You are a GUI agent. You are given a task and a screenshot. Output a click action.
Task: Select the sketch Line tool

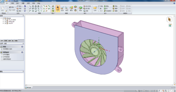30,6
